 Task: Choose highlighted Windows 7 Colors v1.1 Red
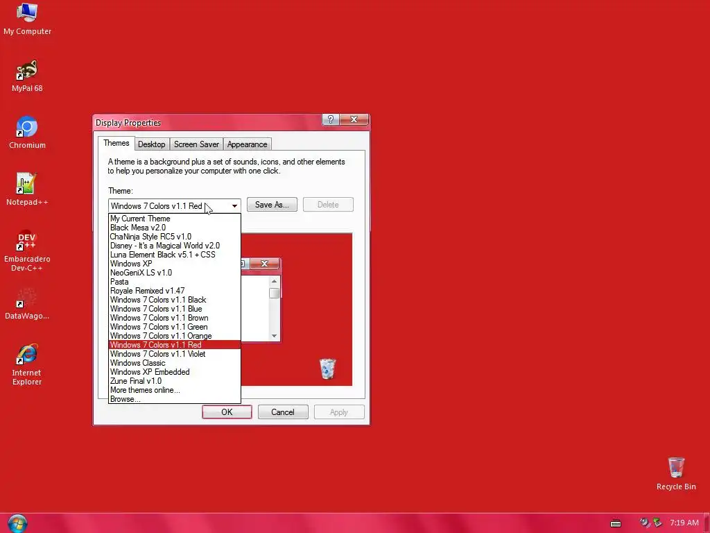click(175, 345)
